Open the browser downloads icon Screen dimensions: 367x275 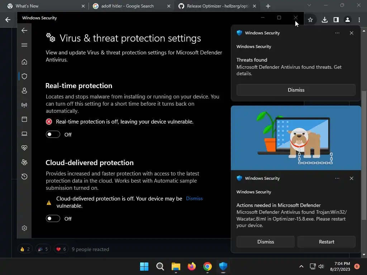[x=325, y=20]
